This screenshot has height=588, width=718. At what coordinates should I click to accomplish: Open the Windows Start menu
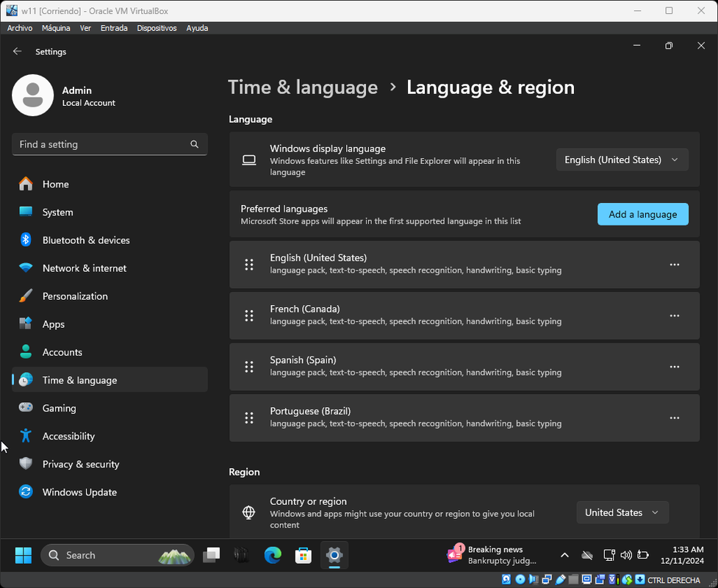click(24, 555)
